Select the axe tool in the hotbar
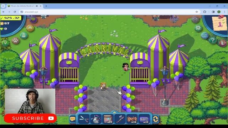Viewport: 228px width, 128px height. (120, 119)
